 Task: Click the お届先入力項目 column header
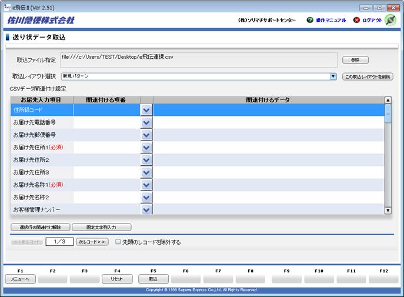coord(42,100)
